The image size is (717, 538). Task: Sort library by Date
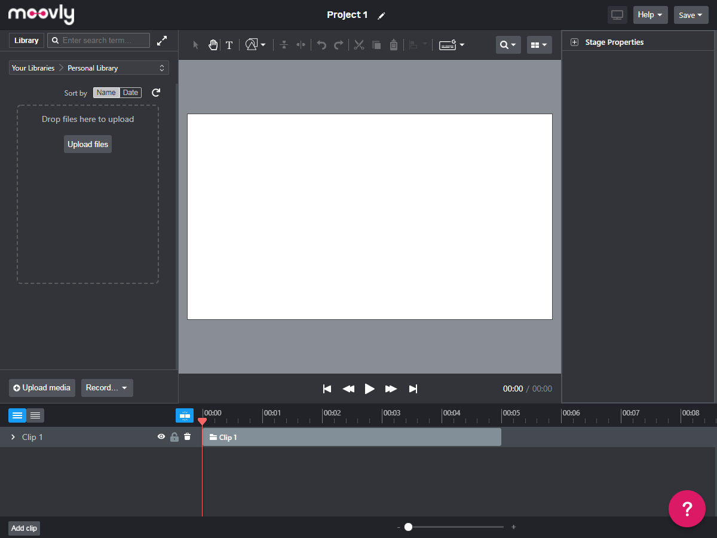130,93
